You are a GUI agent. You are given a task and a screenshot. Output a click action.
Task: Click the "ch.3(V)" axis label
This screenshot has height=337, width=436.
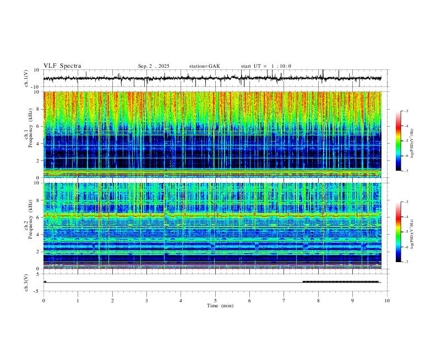pyautogui.click(x=26, y=283)
